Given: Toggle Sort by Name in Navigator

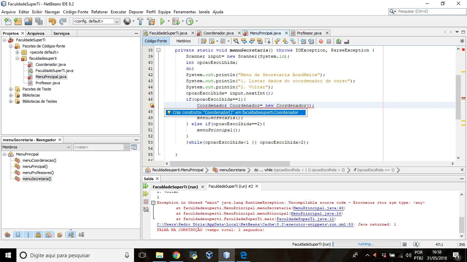Looking at the screenshot, I should coord(71,235).
